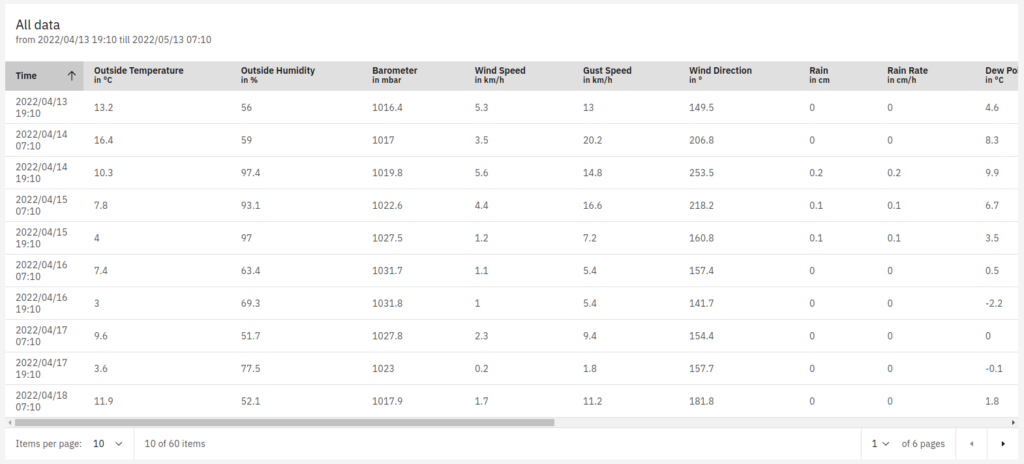This screenshot has height=464, width=1024.
Task: Go to previous page arrow
Action: (971, 444)
